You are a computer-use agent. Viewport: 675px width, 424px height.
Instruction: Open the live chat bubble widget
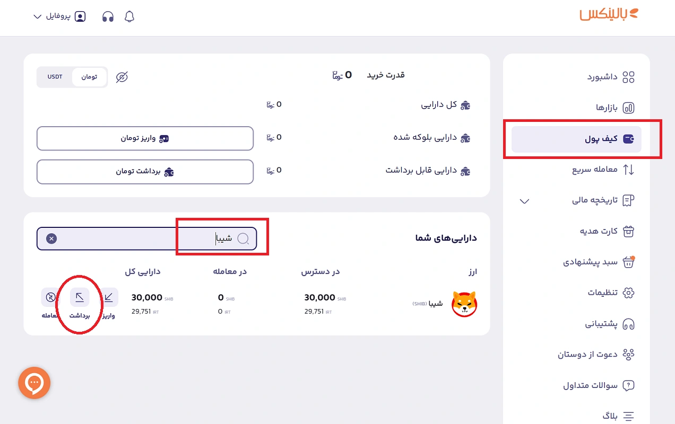pos(34,383)
